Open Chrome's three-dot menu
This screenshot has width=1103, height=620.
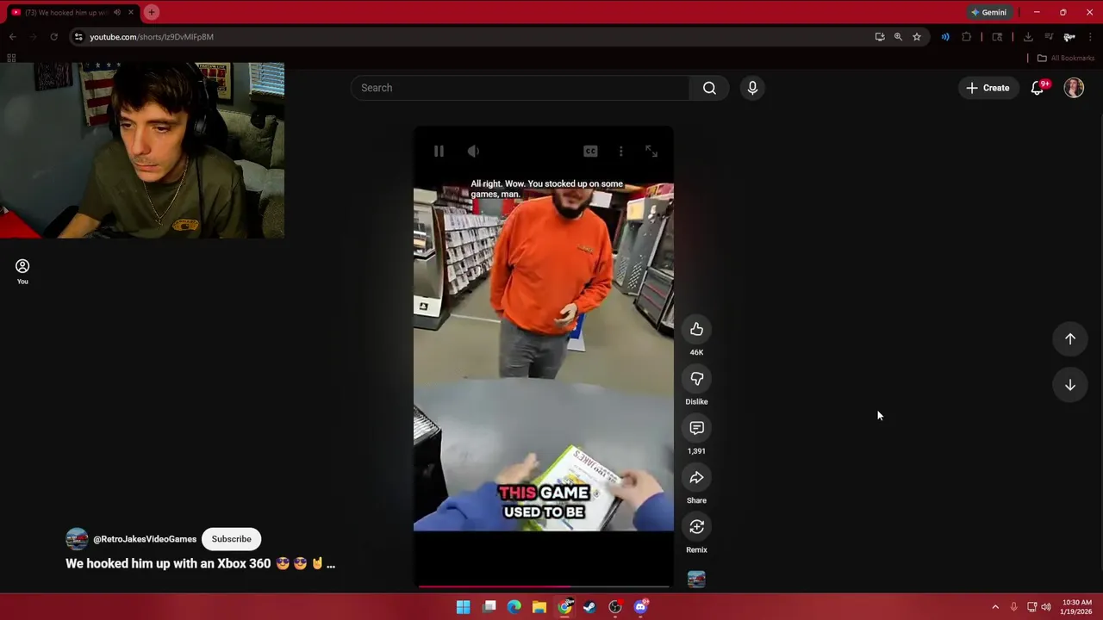pos(1091,37)
